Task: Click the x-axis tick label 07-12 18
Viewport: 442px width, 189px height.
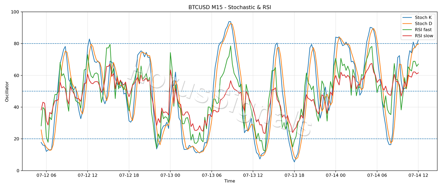Action: pyautogui.click(x=129, y=175)
